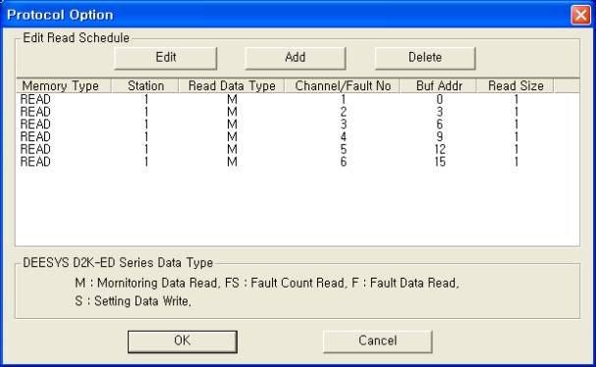Click the Buf Addr column header
Viewport: 596px width, 367px height.
[438, 85]
